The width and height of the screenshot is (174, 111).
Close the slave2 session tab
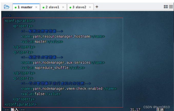(x=90, y=7)
